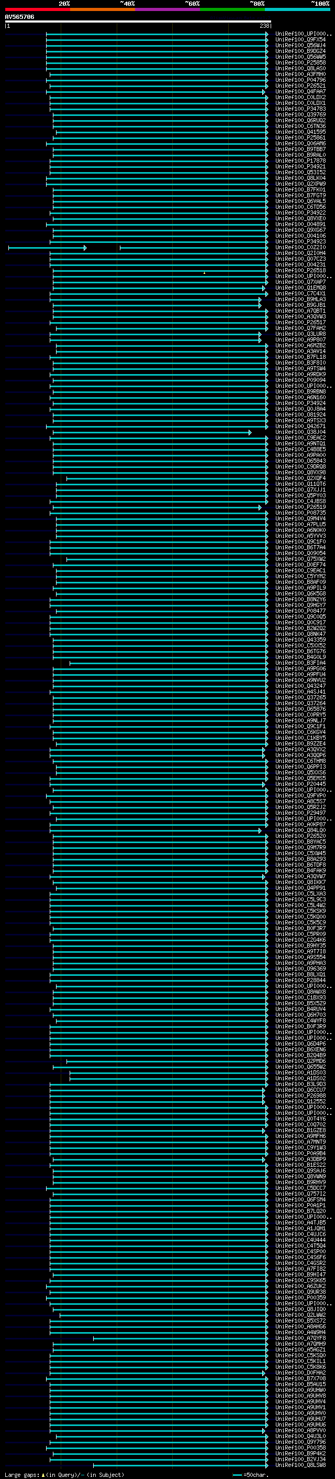
Task: Click the AV565706 query name label
Action: click(x=19, y=17)
